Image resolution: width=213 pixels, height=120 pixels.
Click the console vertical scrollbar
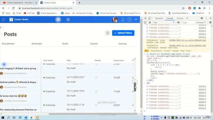(212, 86)
